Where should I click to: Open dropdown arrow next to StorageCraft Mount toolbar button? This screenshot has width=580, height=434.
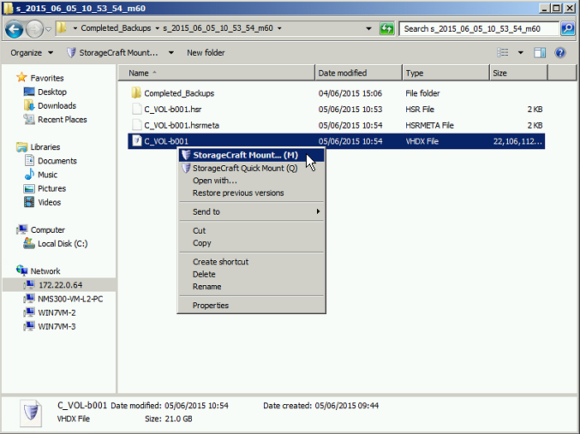coord(170,53)
